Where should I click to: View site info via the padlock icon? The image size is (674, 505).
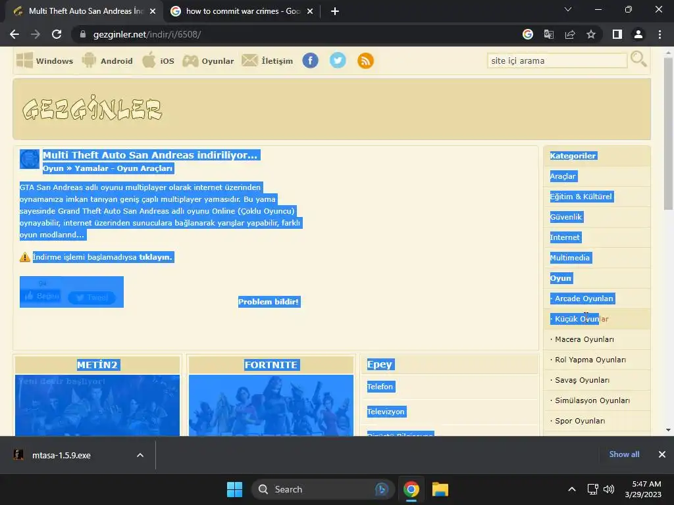tap(83, 34)
